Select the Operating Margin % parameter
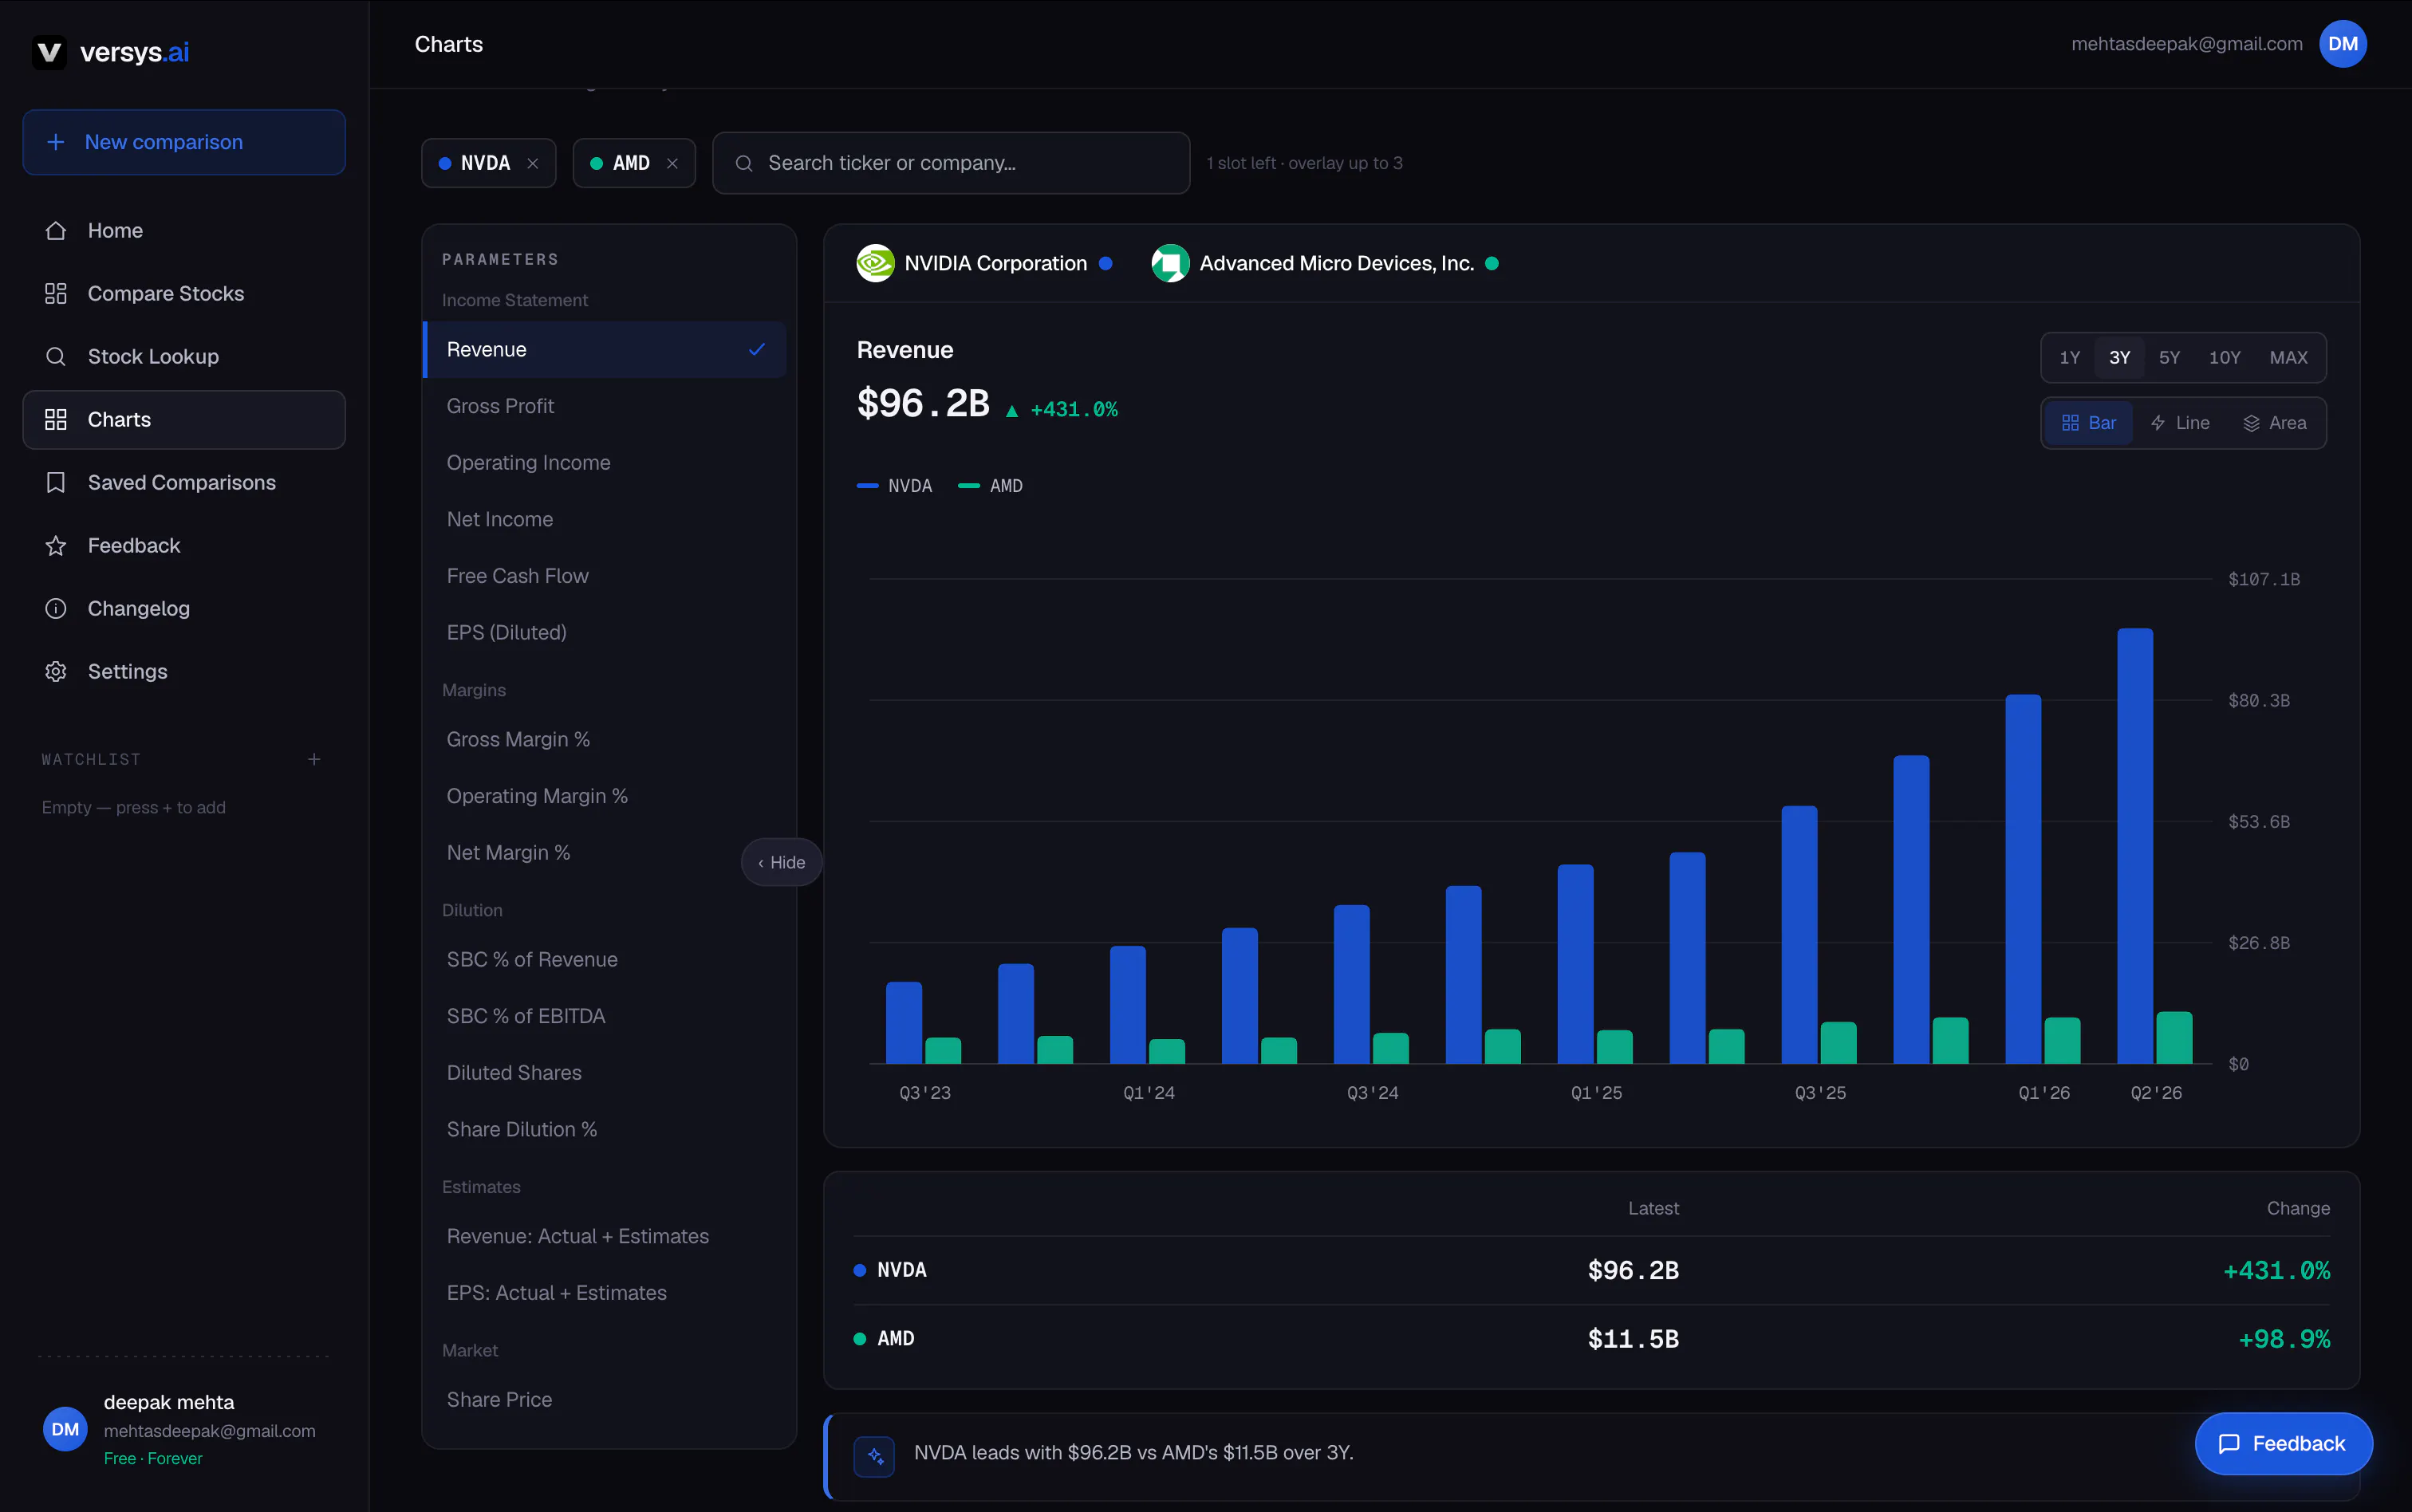 [605, 797]
